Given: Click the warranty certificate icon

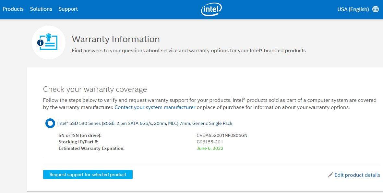Looking at the screenshot, I should [x=48, y=42].
